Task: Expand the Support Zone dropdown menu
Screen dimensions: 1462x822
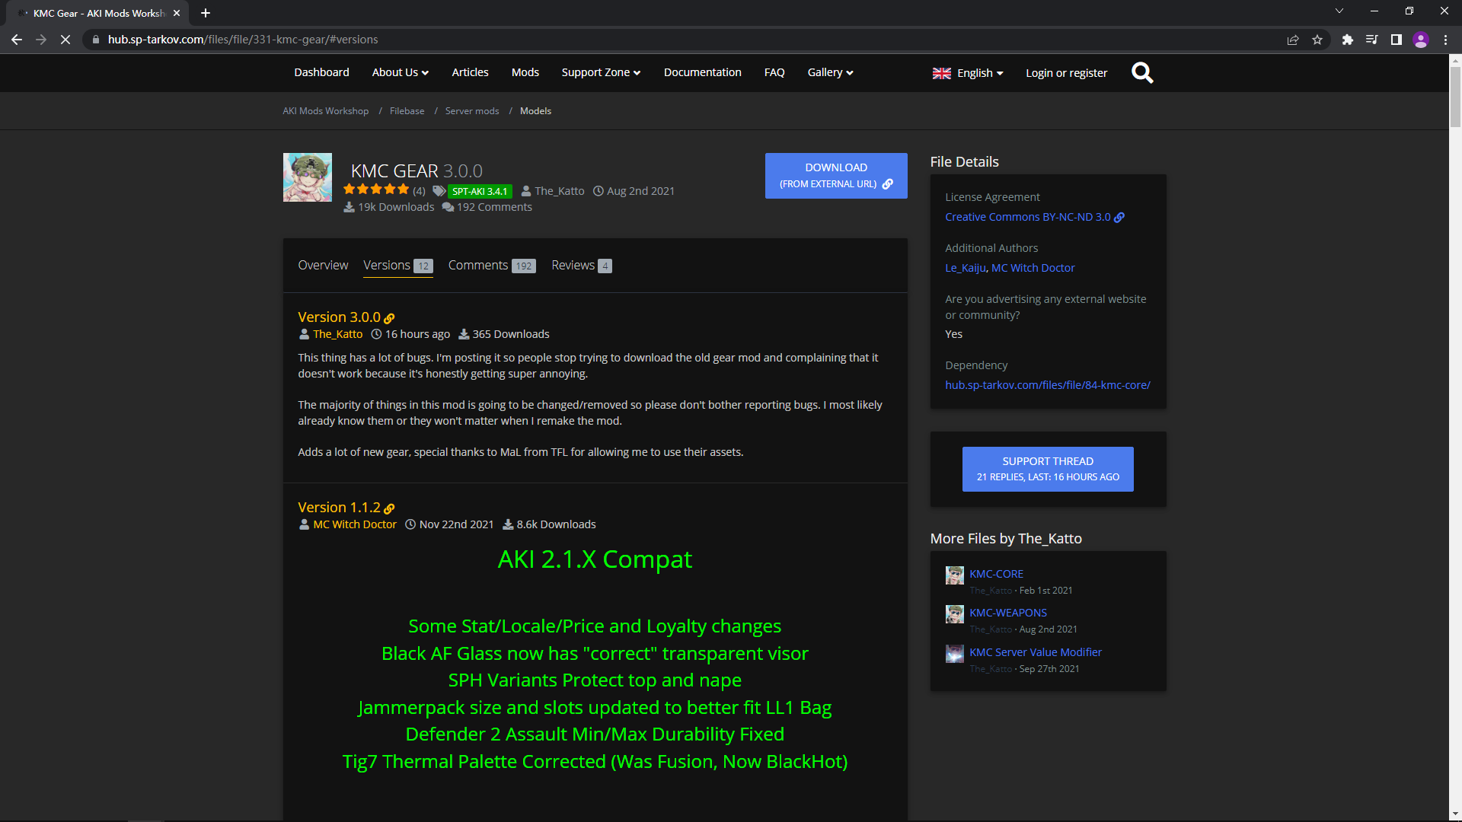Action: tap(601, 72)
